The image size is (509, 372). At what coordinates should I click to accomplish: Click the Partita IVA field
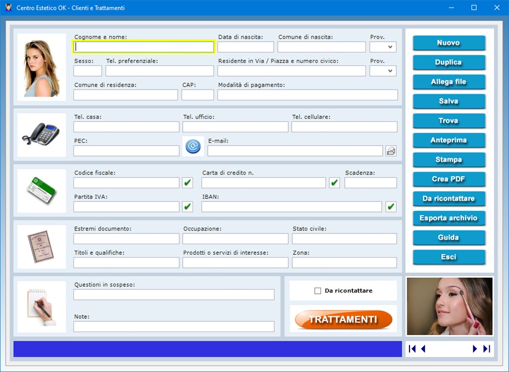[126, 207]
